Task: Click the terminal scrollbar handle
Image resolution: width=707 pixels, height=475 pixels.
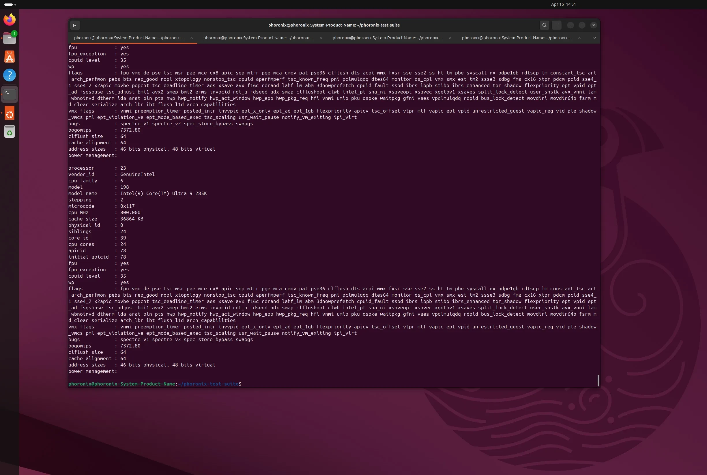Action: coord(598,380)
